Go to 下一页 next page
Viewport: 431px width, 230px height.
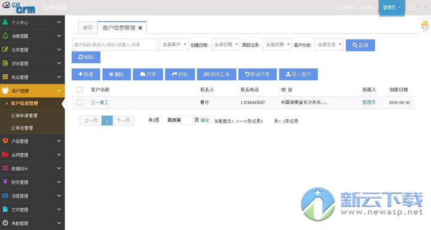(x=123, y=120)
